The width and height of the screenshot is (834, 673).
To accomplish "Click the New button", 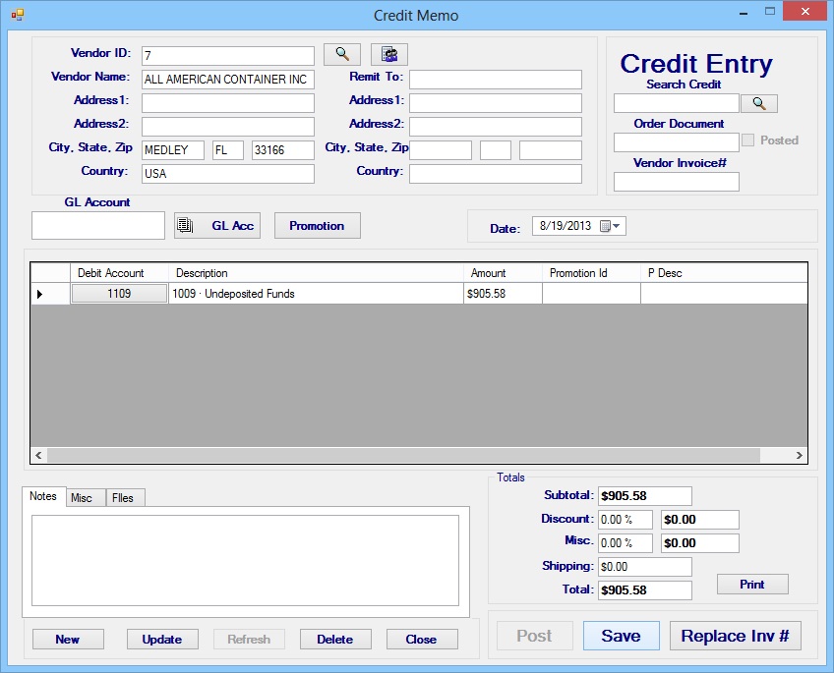I will (x=68, y=639).
